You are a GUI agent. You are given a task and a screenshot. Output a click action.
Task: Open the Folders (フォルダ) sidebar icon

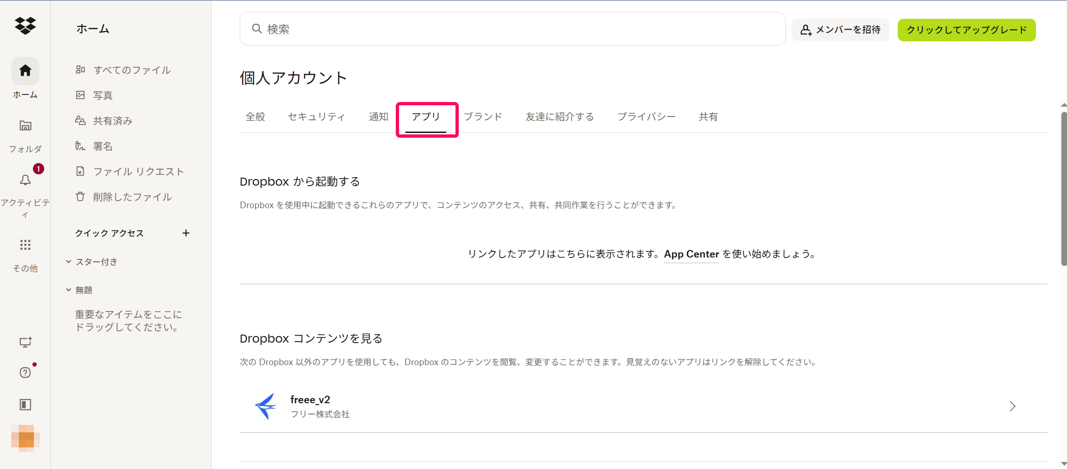tap(25, 125)
